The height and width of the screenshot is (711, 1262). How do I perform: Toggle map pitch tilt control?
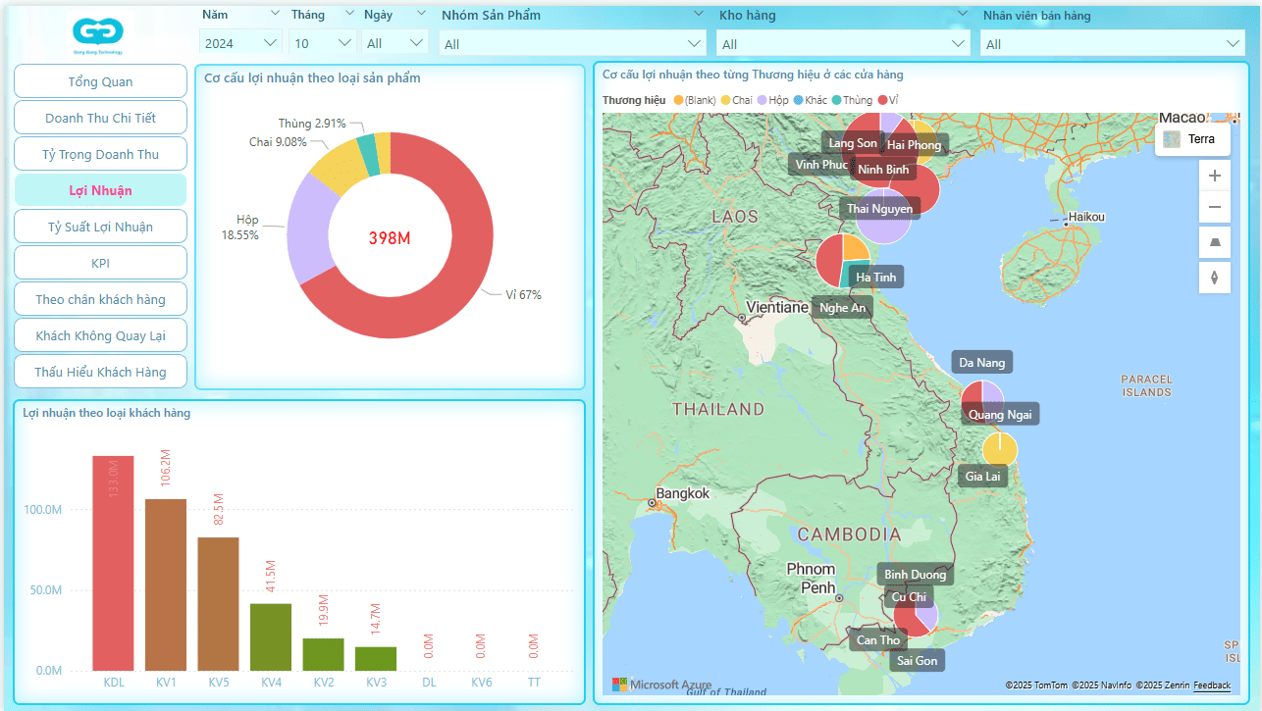pyautogui.click(x=1214, y=242)
